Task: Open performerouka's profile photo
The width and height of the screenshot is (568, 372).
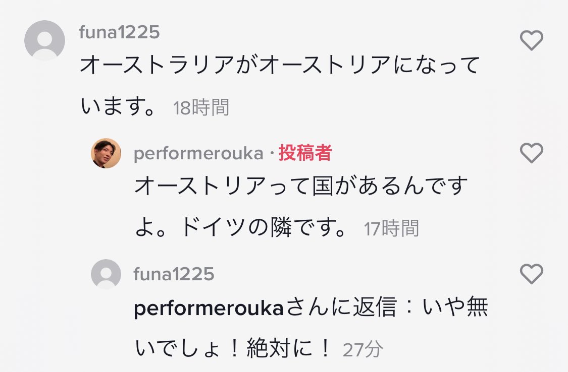Action: [x=106, y=153]
